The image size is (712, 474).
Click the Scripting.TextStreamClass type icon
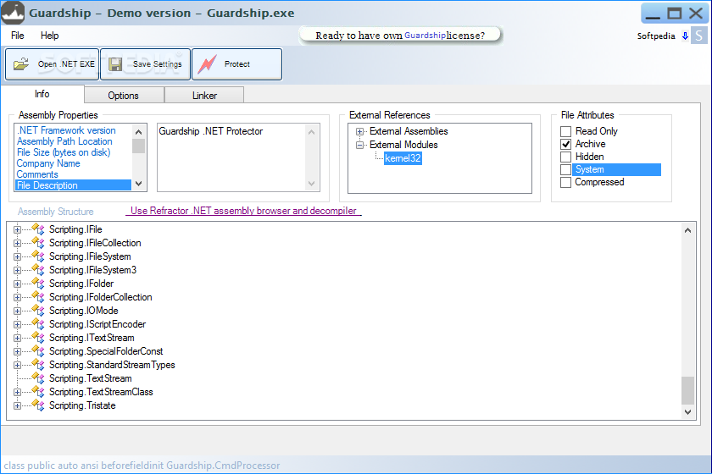point(39,392)
